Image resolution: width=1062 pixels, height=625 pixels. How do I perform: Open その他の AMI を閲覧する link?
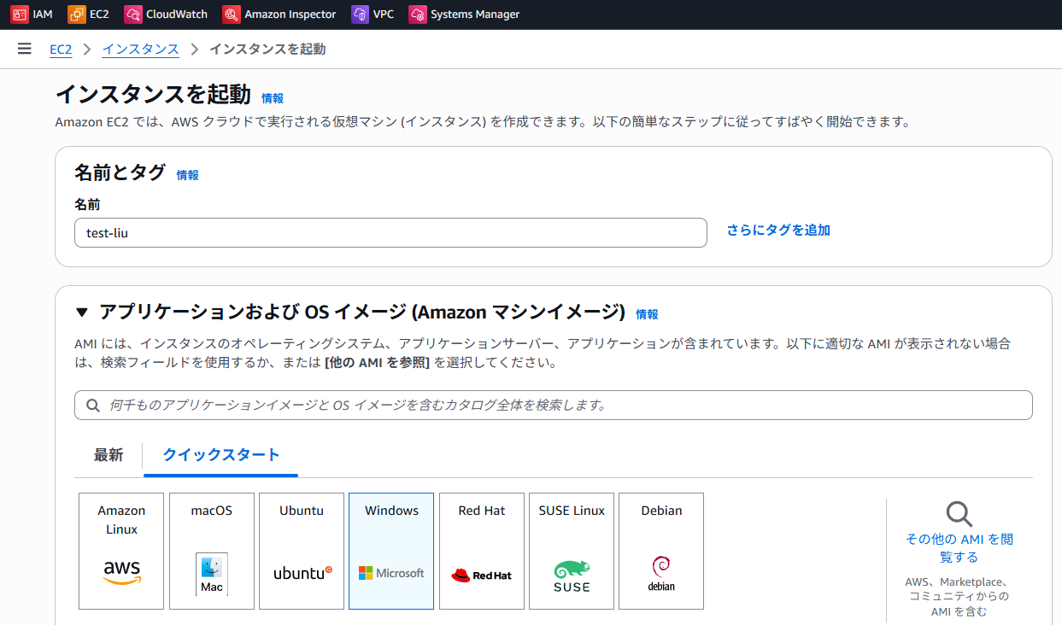[x=958, y=546]
